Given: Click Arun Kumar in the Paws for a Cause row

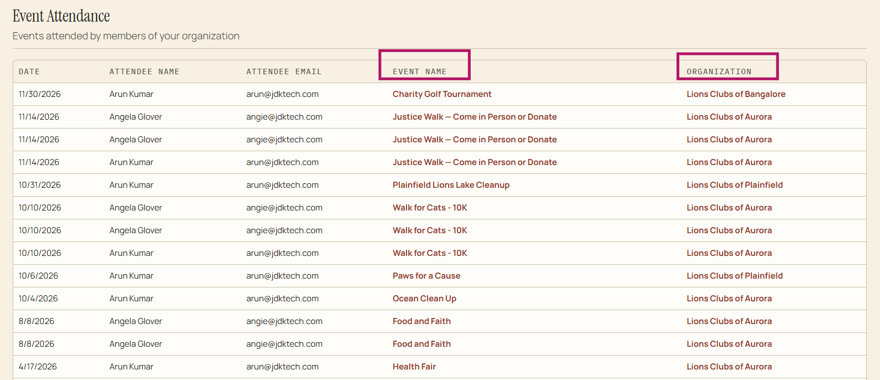Looking at the screenshot, I should pyautogui.click(x=131, y=276).
